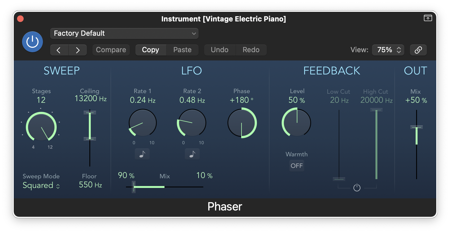Image resolution: width=450 pixels, height=233 pixels.
Task: Click the LFO Mix 10 % value
Action: pyautogui.click(x=204, y=176)
